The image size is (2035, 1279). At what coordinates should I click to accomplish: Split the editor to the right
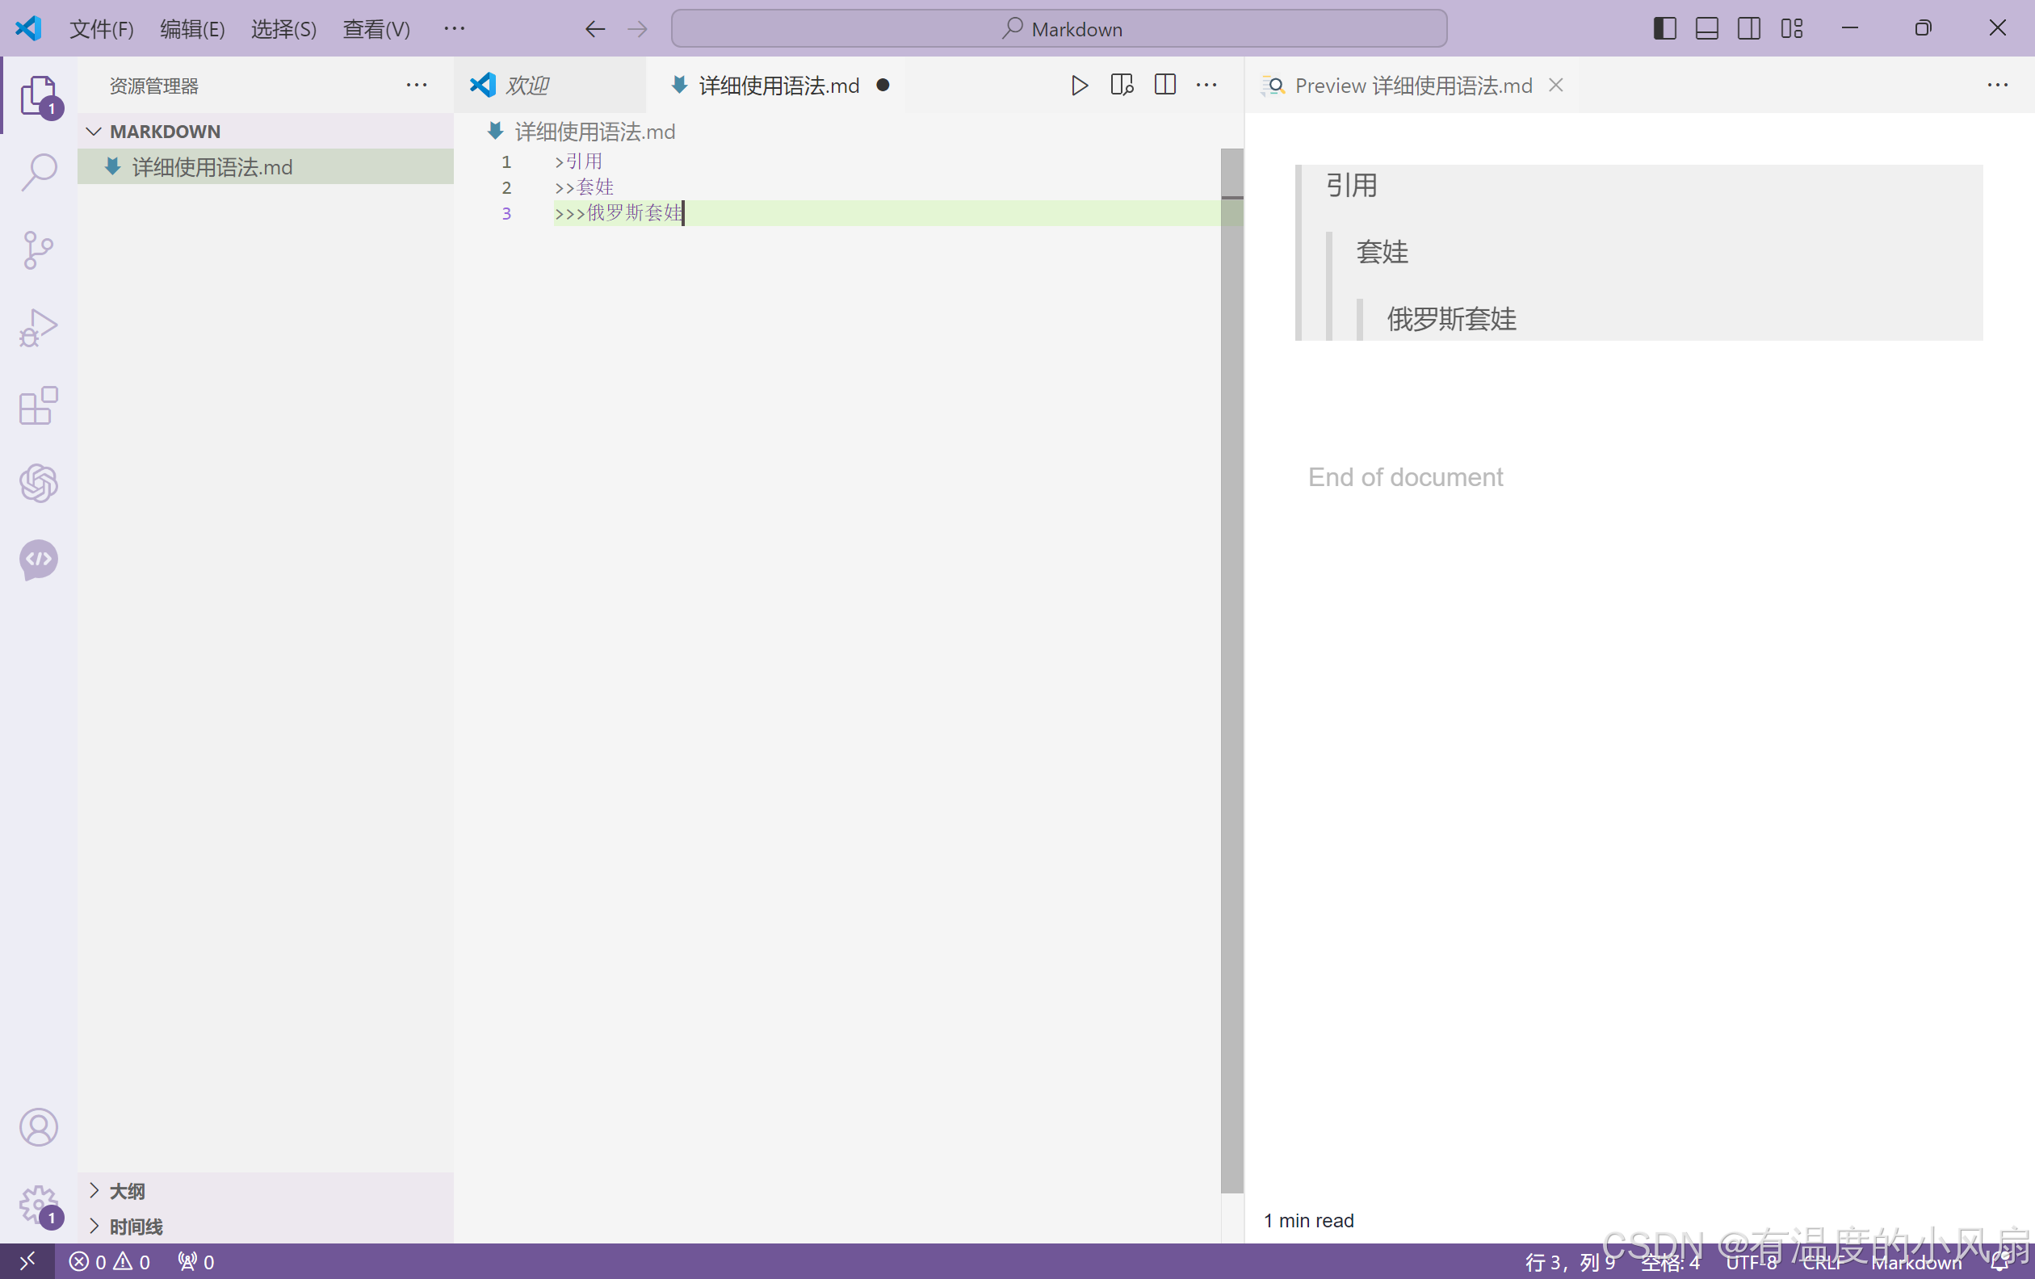click(1164, 86)
